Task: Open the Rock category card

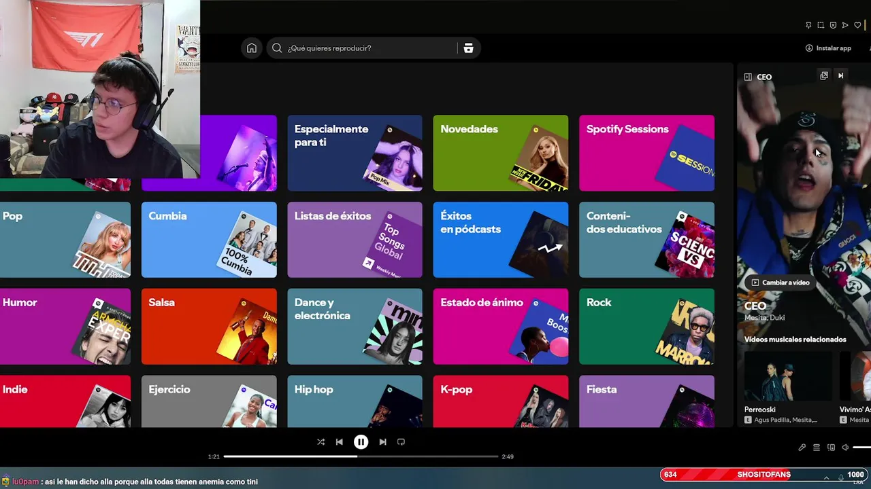Action: pyautogui.click(x=646, y=327)
